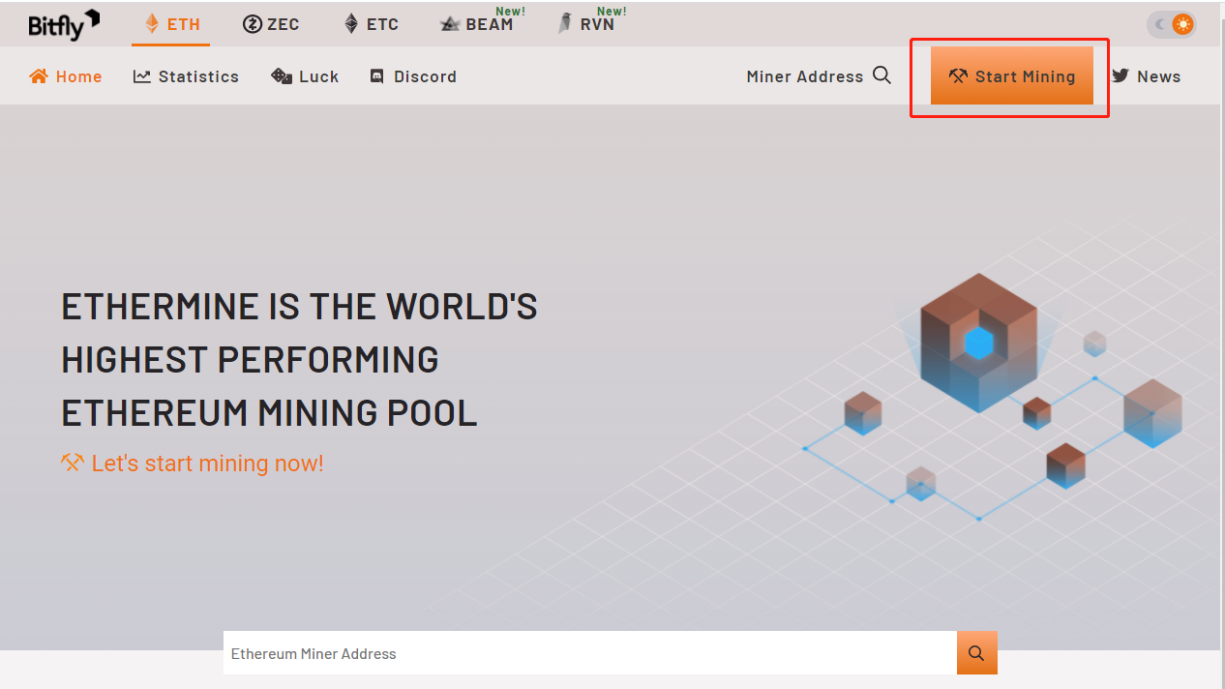Click the magnifier icon beside Miner Address

pyautogui.click(x=881, y=75)
